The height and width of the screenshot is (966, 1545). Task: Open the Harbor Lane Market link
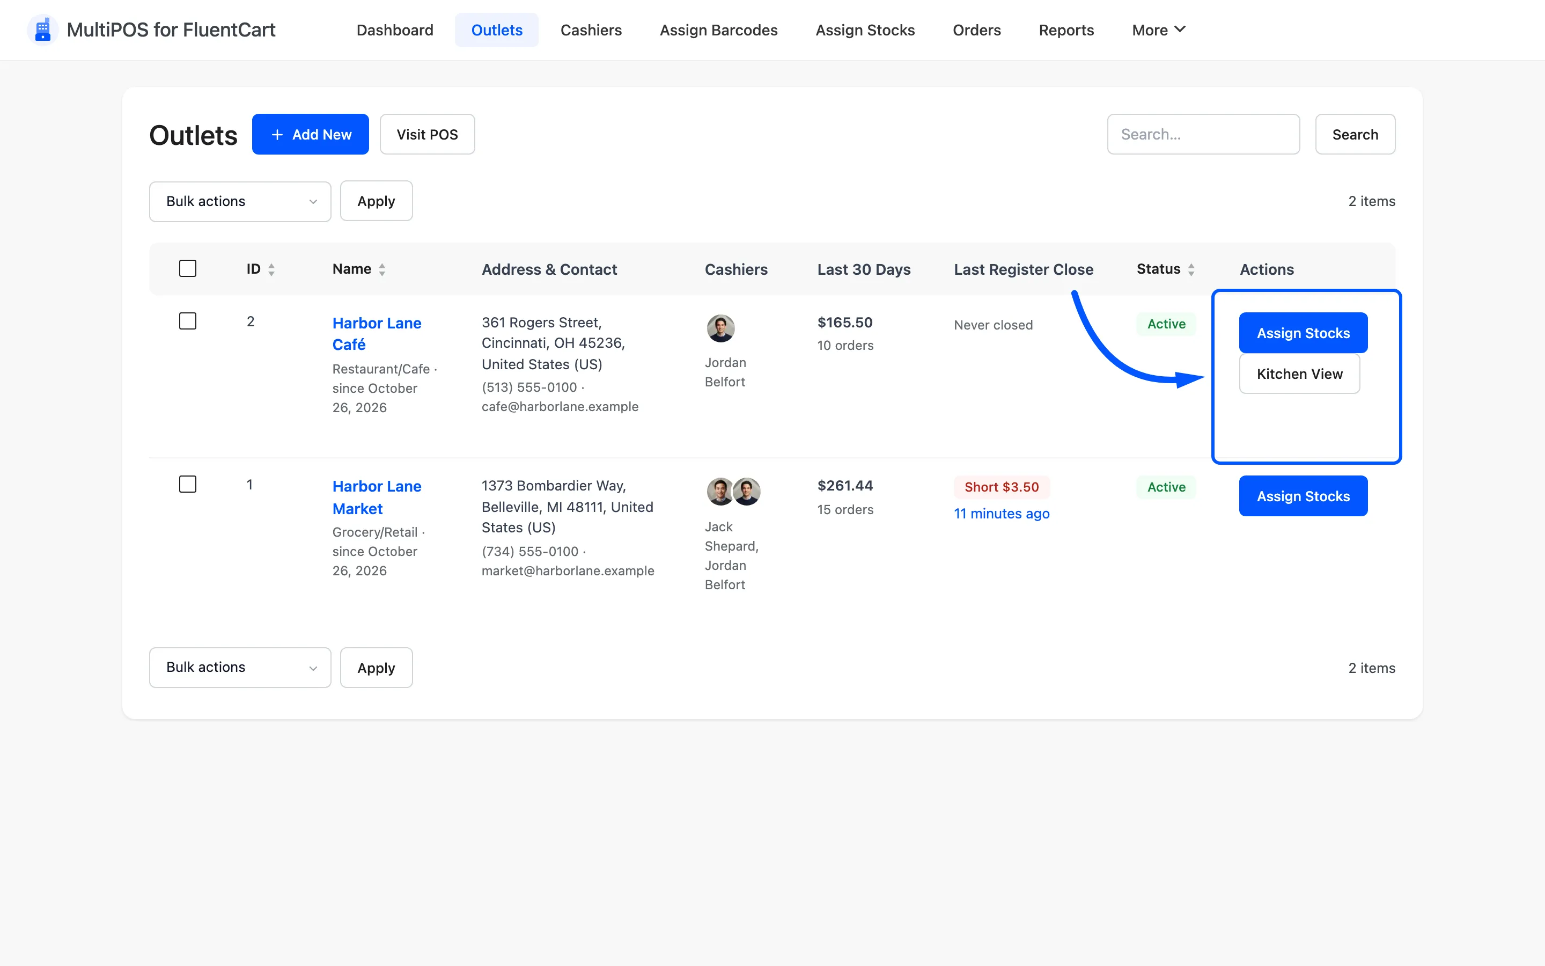coord(377,497)
